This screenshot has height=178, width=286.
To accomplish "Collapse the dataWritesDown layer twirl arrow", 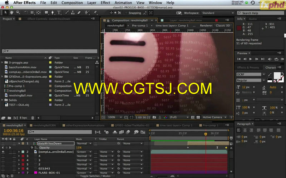I will pos(19,143).
